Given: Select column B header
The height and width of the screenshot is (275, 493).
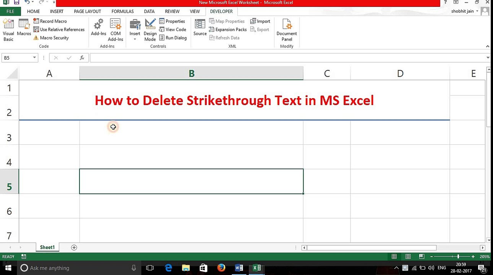Looking at the screenshot, I should pyautogui.click(x=191, y=73).
